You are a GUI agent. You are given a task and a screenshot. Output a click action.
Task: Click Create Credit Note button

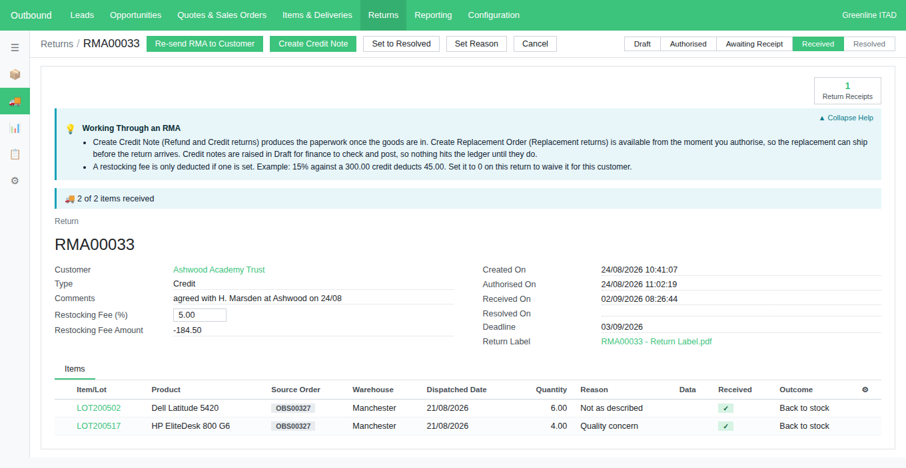[x=313, y=44]
